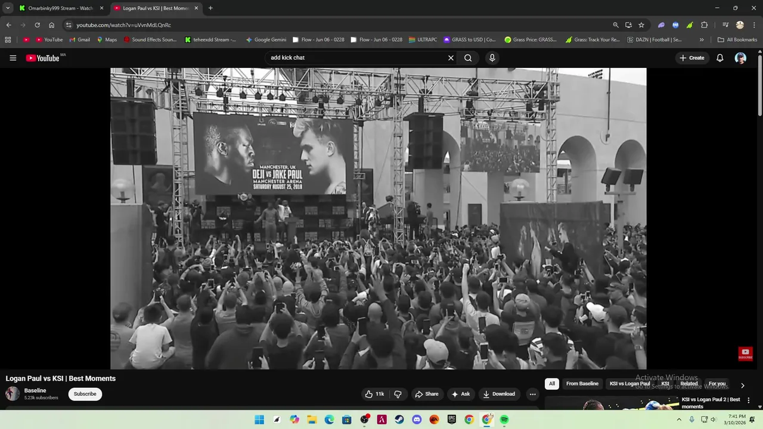Select the KSI vs Logan Paul chip
This screenshot has width=763, height=429.
click(629, 384)
